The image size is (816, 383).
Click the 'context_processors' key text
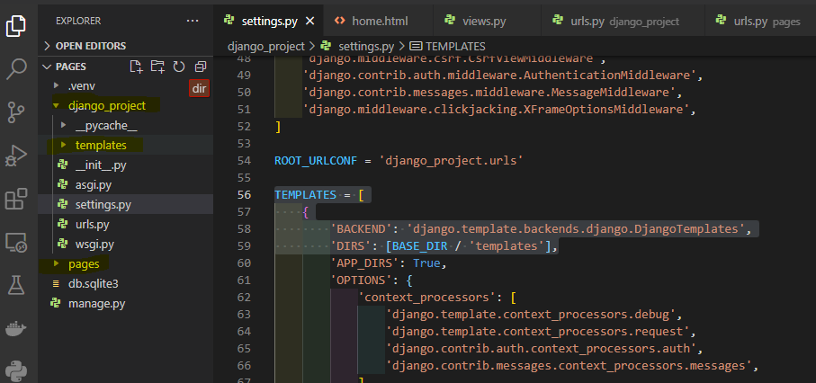pyautogui.click(x=430, y=298)
